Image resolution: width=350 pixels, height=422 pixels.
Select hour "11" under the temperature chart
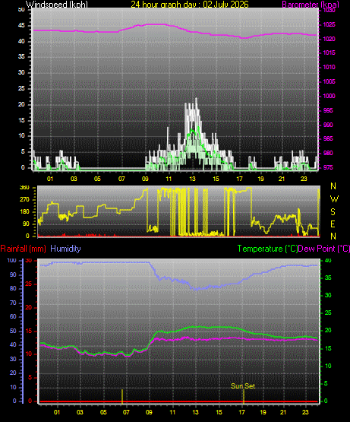pos(172,412)
